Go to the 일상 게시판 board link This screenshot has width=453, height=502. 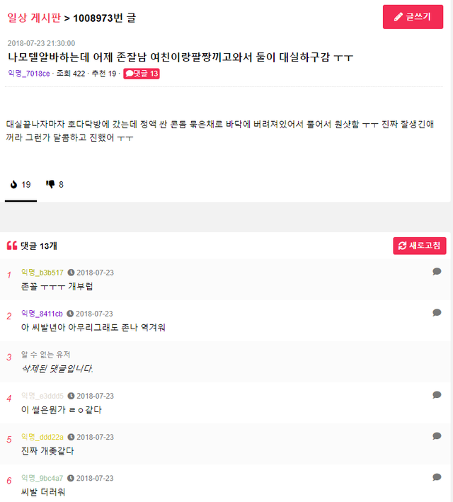point(33,17)
